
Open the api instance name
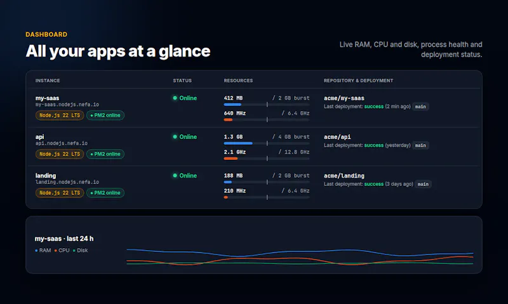pos(39,137)
